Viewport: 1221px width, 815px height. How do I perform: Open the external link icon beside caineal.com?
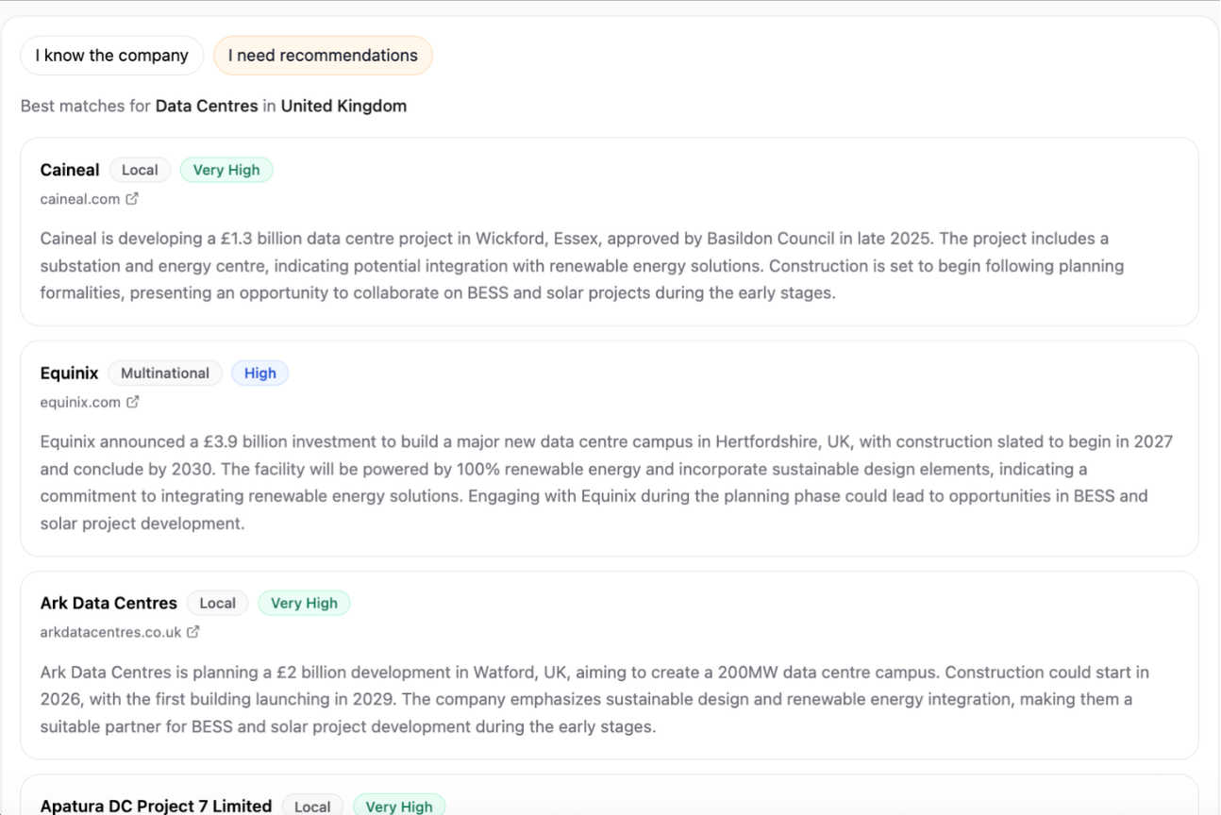[x=132, y=199]
